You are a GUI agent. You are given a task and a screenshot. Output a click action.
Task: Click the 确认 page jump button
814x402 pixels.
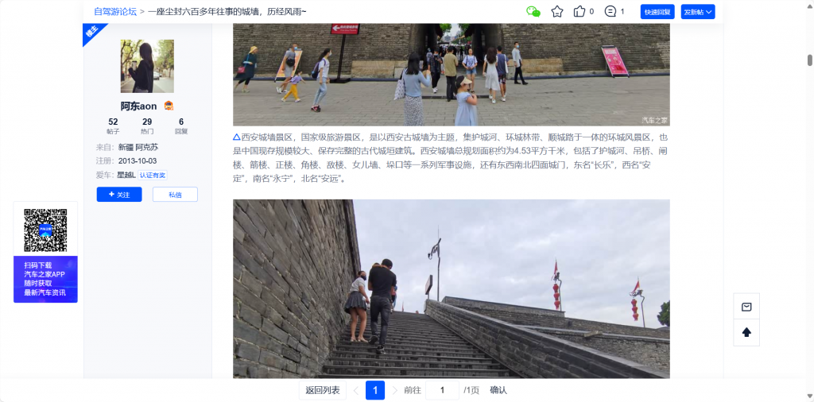click(498, 390)
